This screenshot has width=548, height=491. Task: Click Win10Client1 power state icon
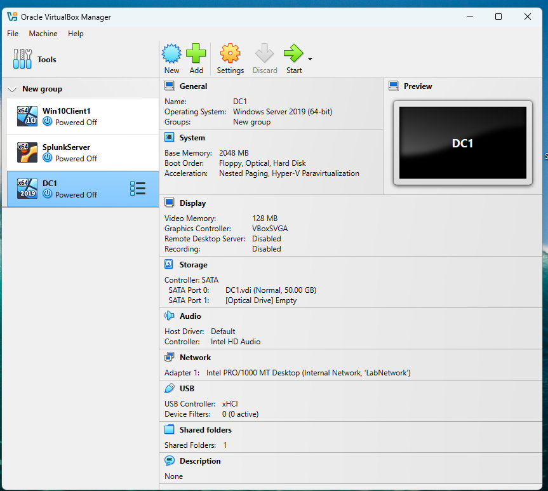click(47, 122)
